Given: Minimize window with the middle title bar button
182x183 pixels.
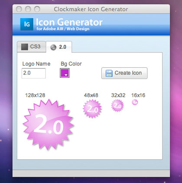Looking at the screenshot, I should (x=28, y=9).
